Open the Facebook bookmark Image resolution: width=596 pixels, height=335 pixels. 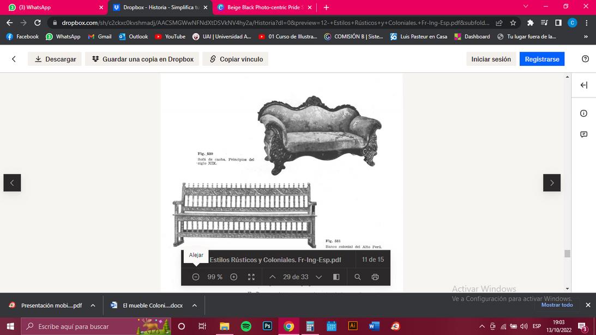coord(22,36)
